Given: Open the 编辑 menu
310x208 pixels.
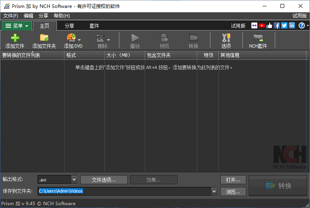Looking at the screenshot, I should (x=28, y=16).
